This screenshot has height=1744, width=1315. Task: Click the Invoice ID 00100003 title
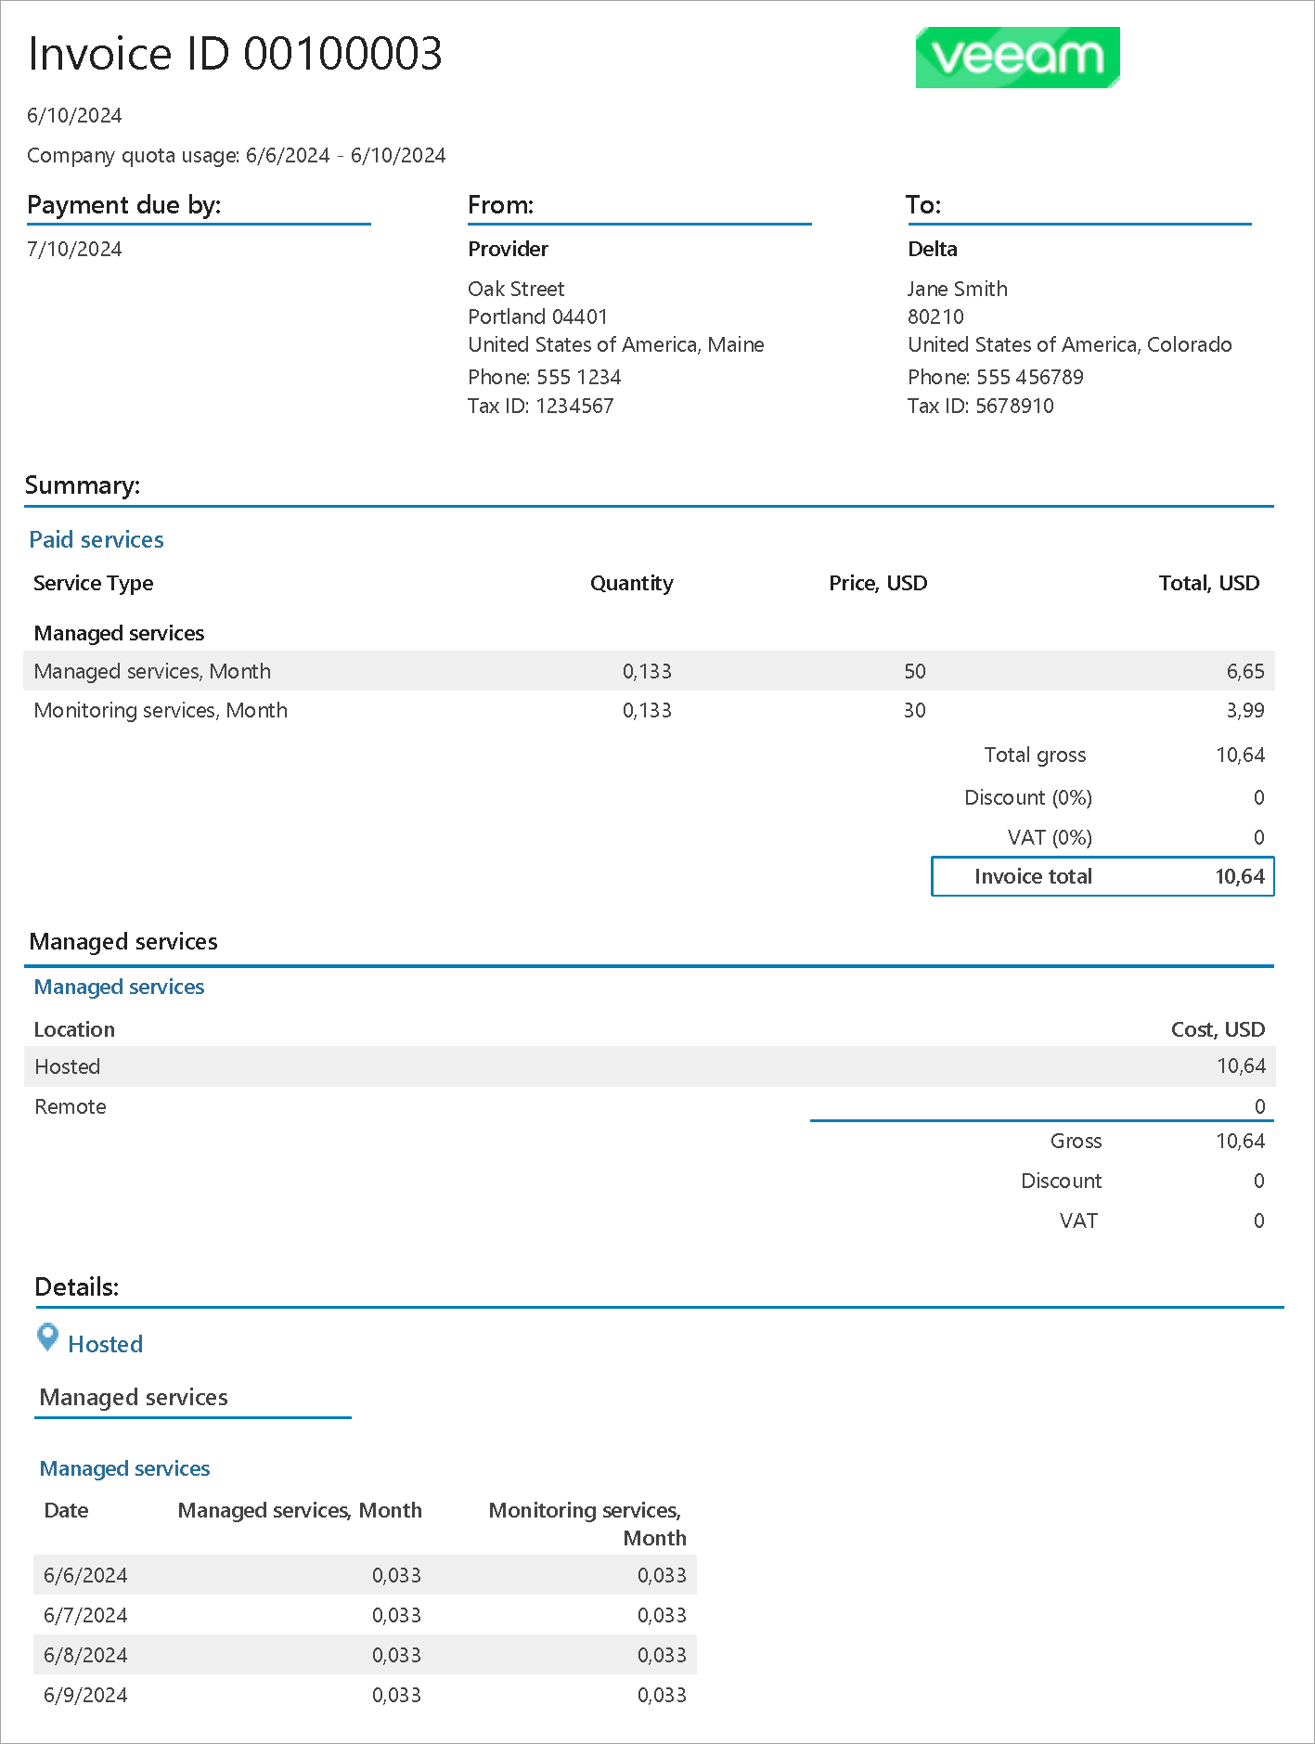click(235, 54)
